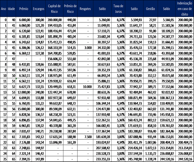Select the premium cell "15.000,00"
The width and height of the screenshot is (194, 162).
(x=24, y=109)
